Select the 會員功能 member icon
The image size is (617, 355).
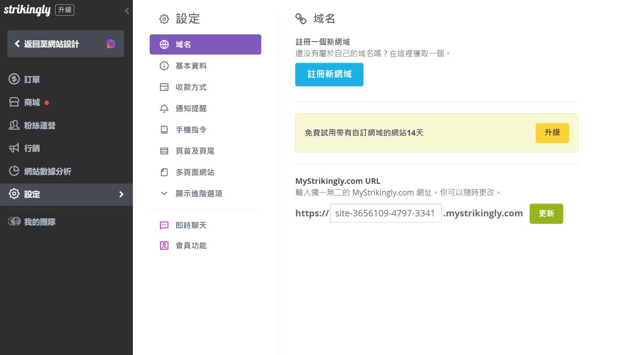click(163, 245)
